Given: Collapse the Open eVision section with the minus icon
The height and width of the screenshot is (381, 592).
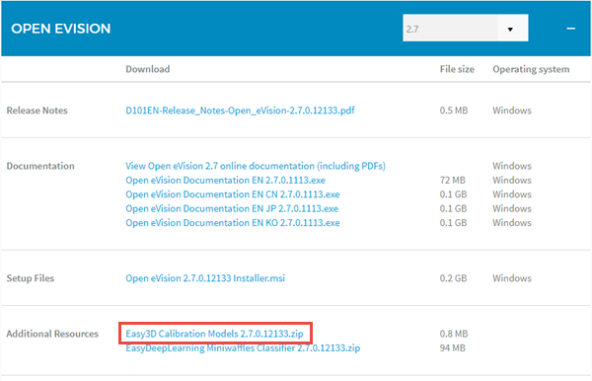Looking at the screenshot, I should pos(571,29).
